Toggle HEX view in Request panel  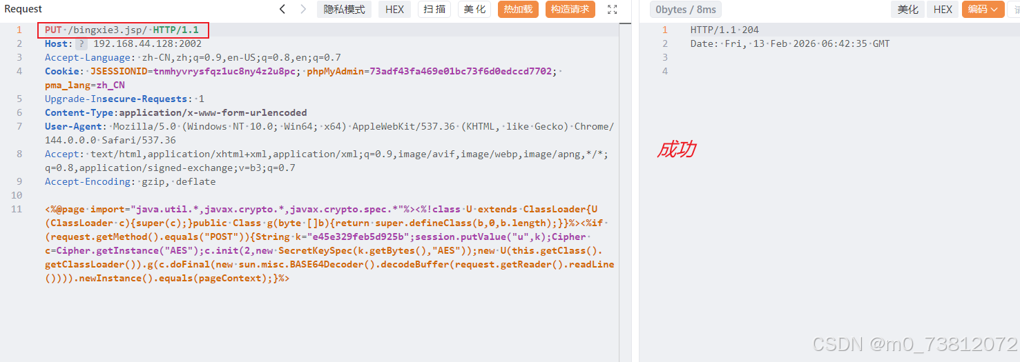pos(395,9)
